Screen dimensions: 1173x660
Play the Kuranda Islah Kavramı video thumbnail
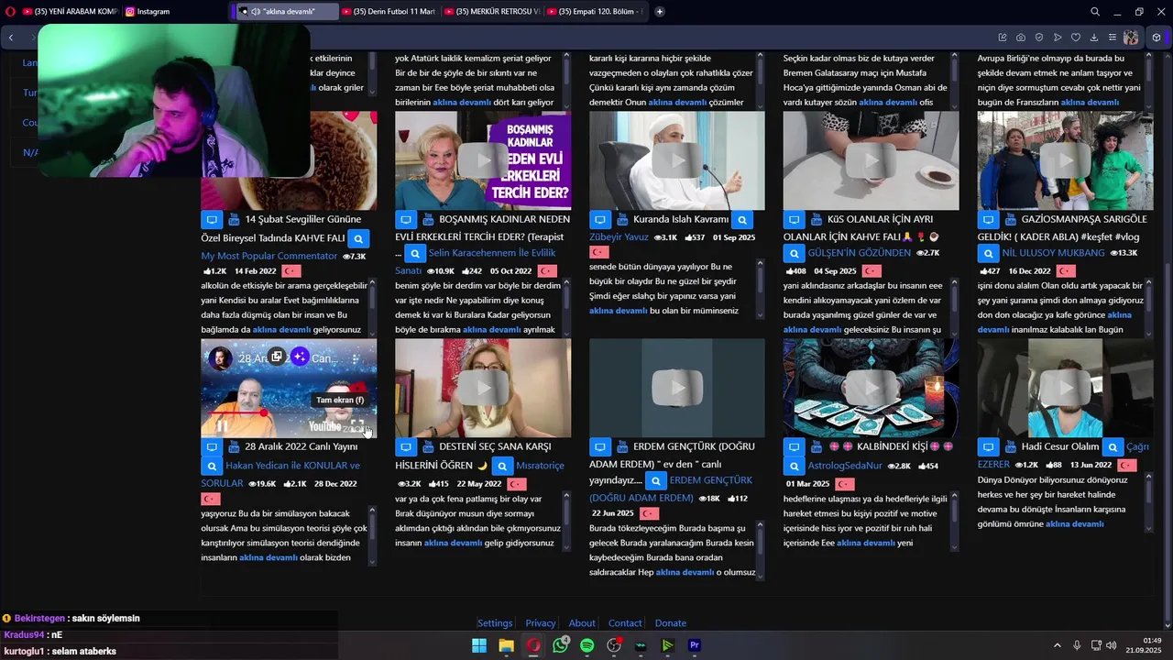point(676,161)
